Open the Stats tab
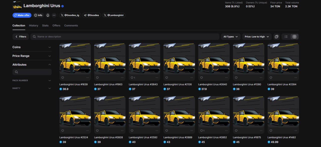 tap(45, 25)
